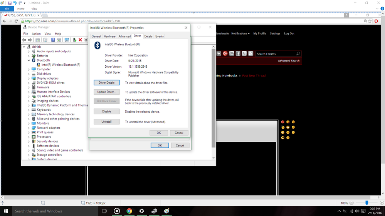Click the My Profile forum link
This screenshot has height=216, width=385.
pos(259,33)
